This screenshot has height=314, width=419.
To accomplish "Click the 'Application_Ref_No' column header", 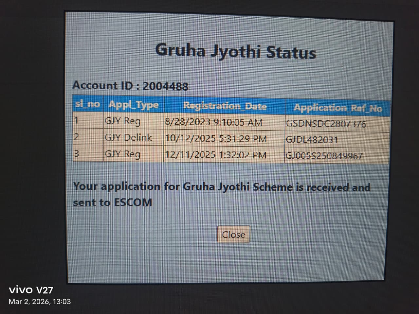I will coord(337,108).
